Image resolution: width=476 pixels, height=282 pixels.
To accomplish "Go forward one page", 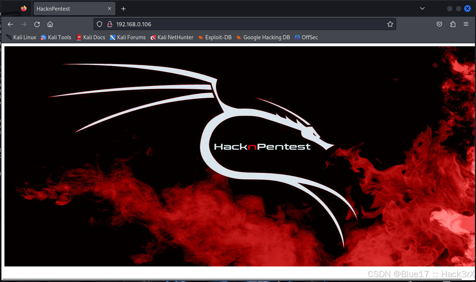I will coord(24,24).
